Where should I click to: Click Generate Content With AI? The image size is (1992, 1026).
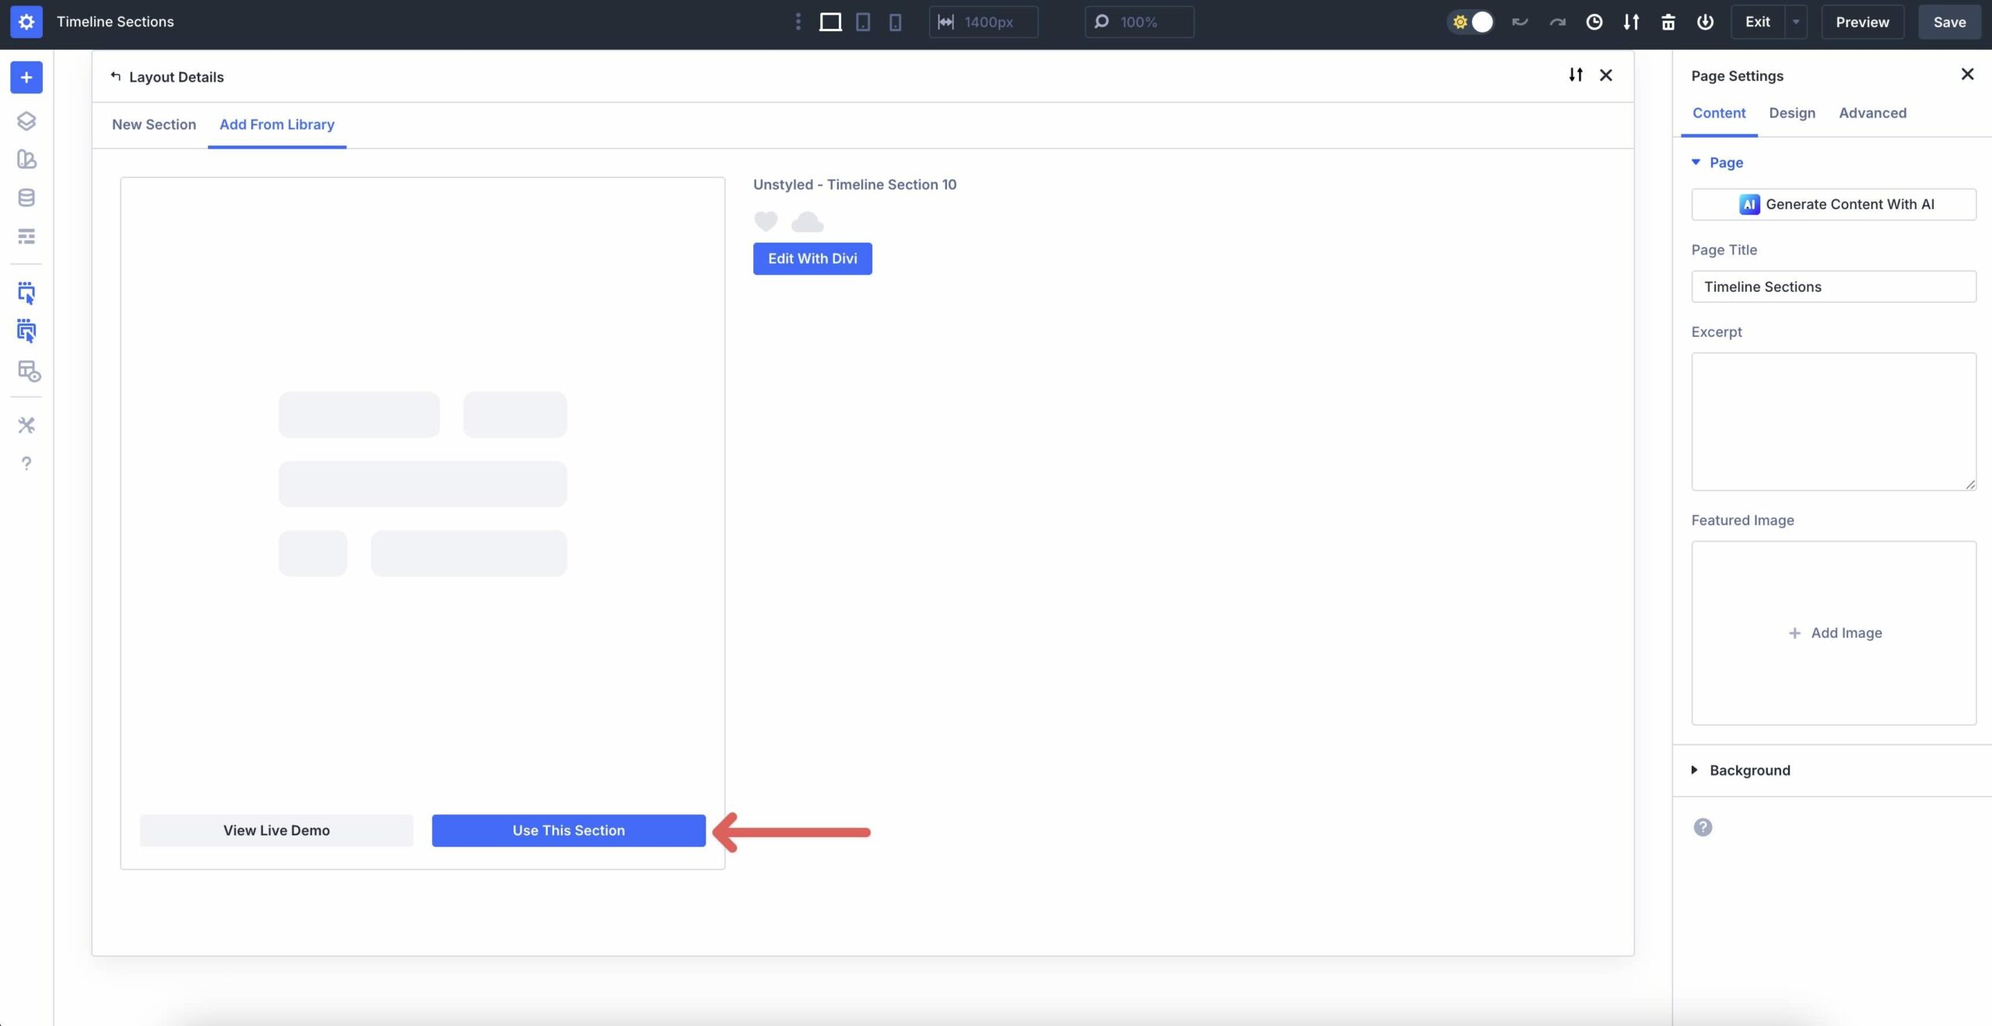(1833, 204)
